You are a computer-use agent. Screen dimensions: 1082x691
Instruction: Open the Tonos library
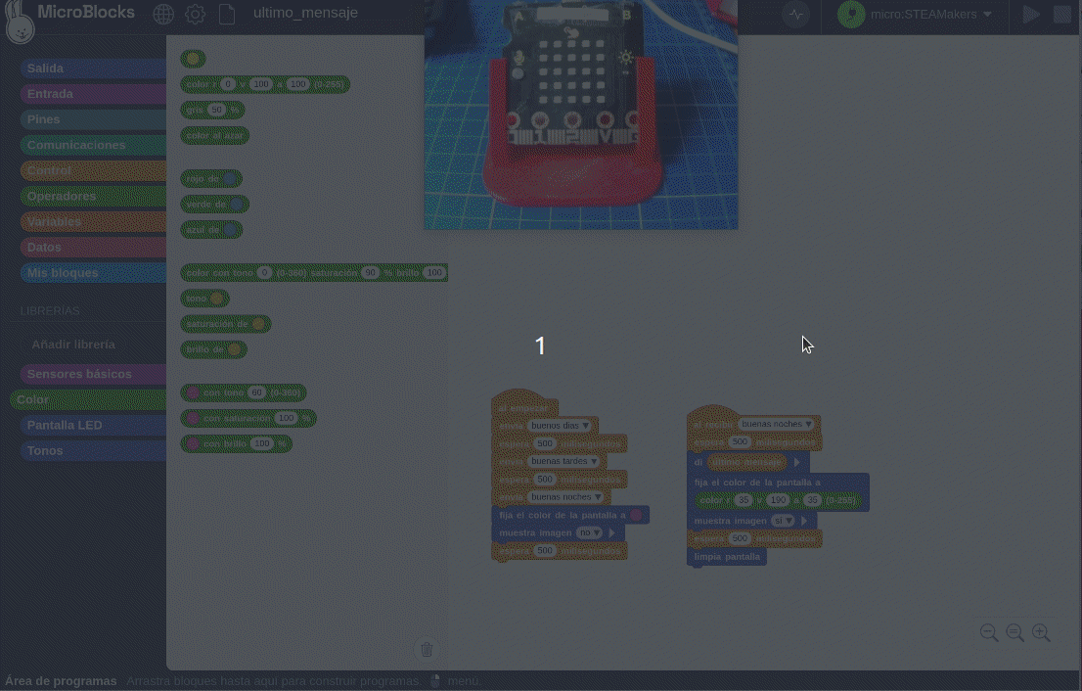click(x=93, y=451)
